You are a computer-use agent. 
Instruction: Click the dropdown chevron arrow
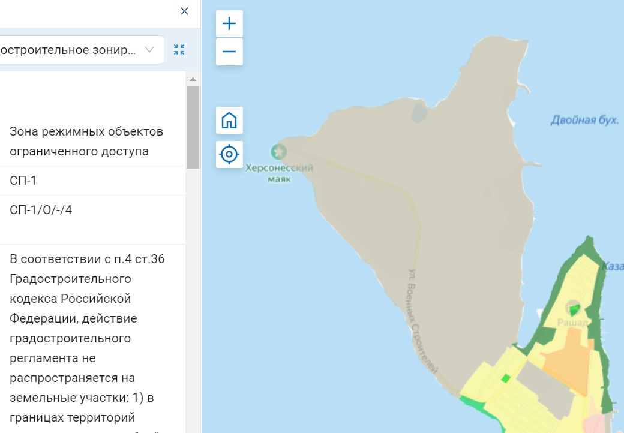149,50
